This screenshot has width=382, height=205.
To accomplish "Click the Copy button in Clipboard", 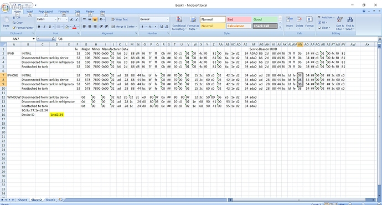I will coord(18,22).
